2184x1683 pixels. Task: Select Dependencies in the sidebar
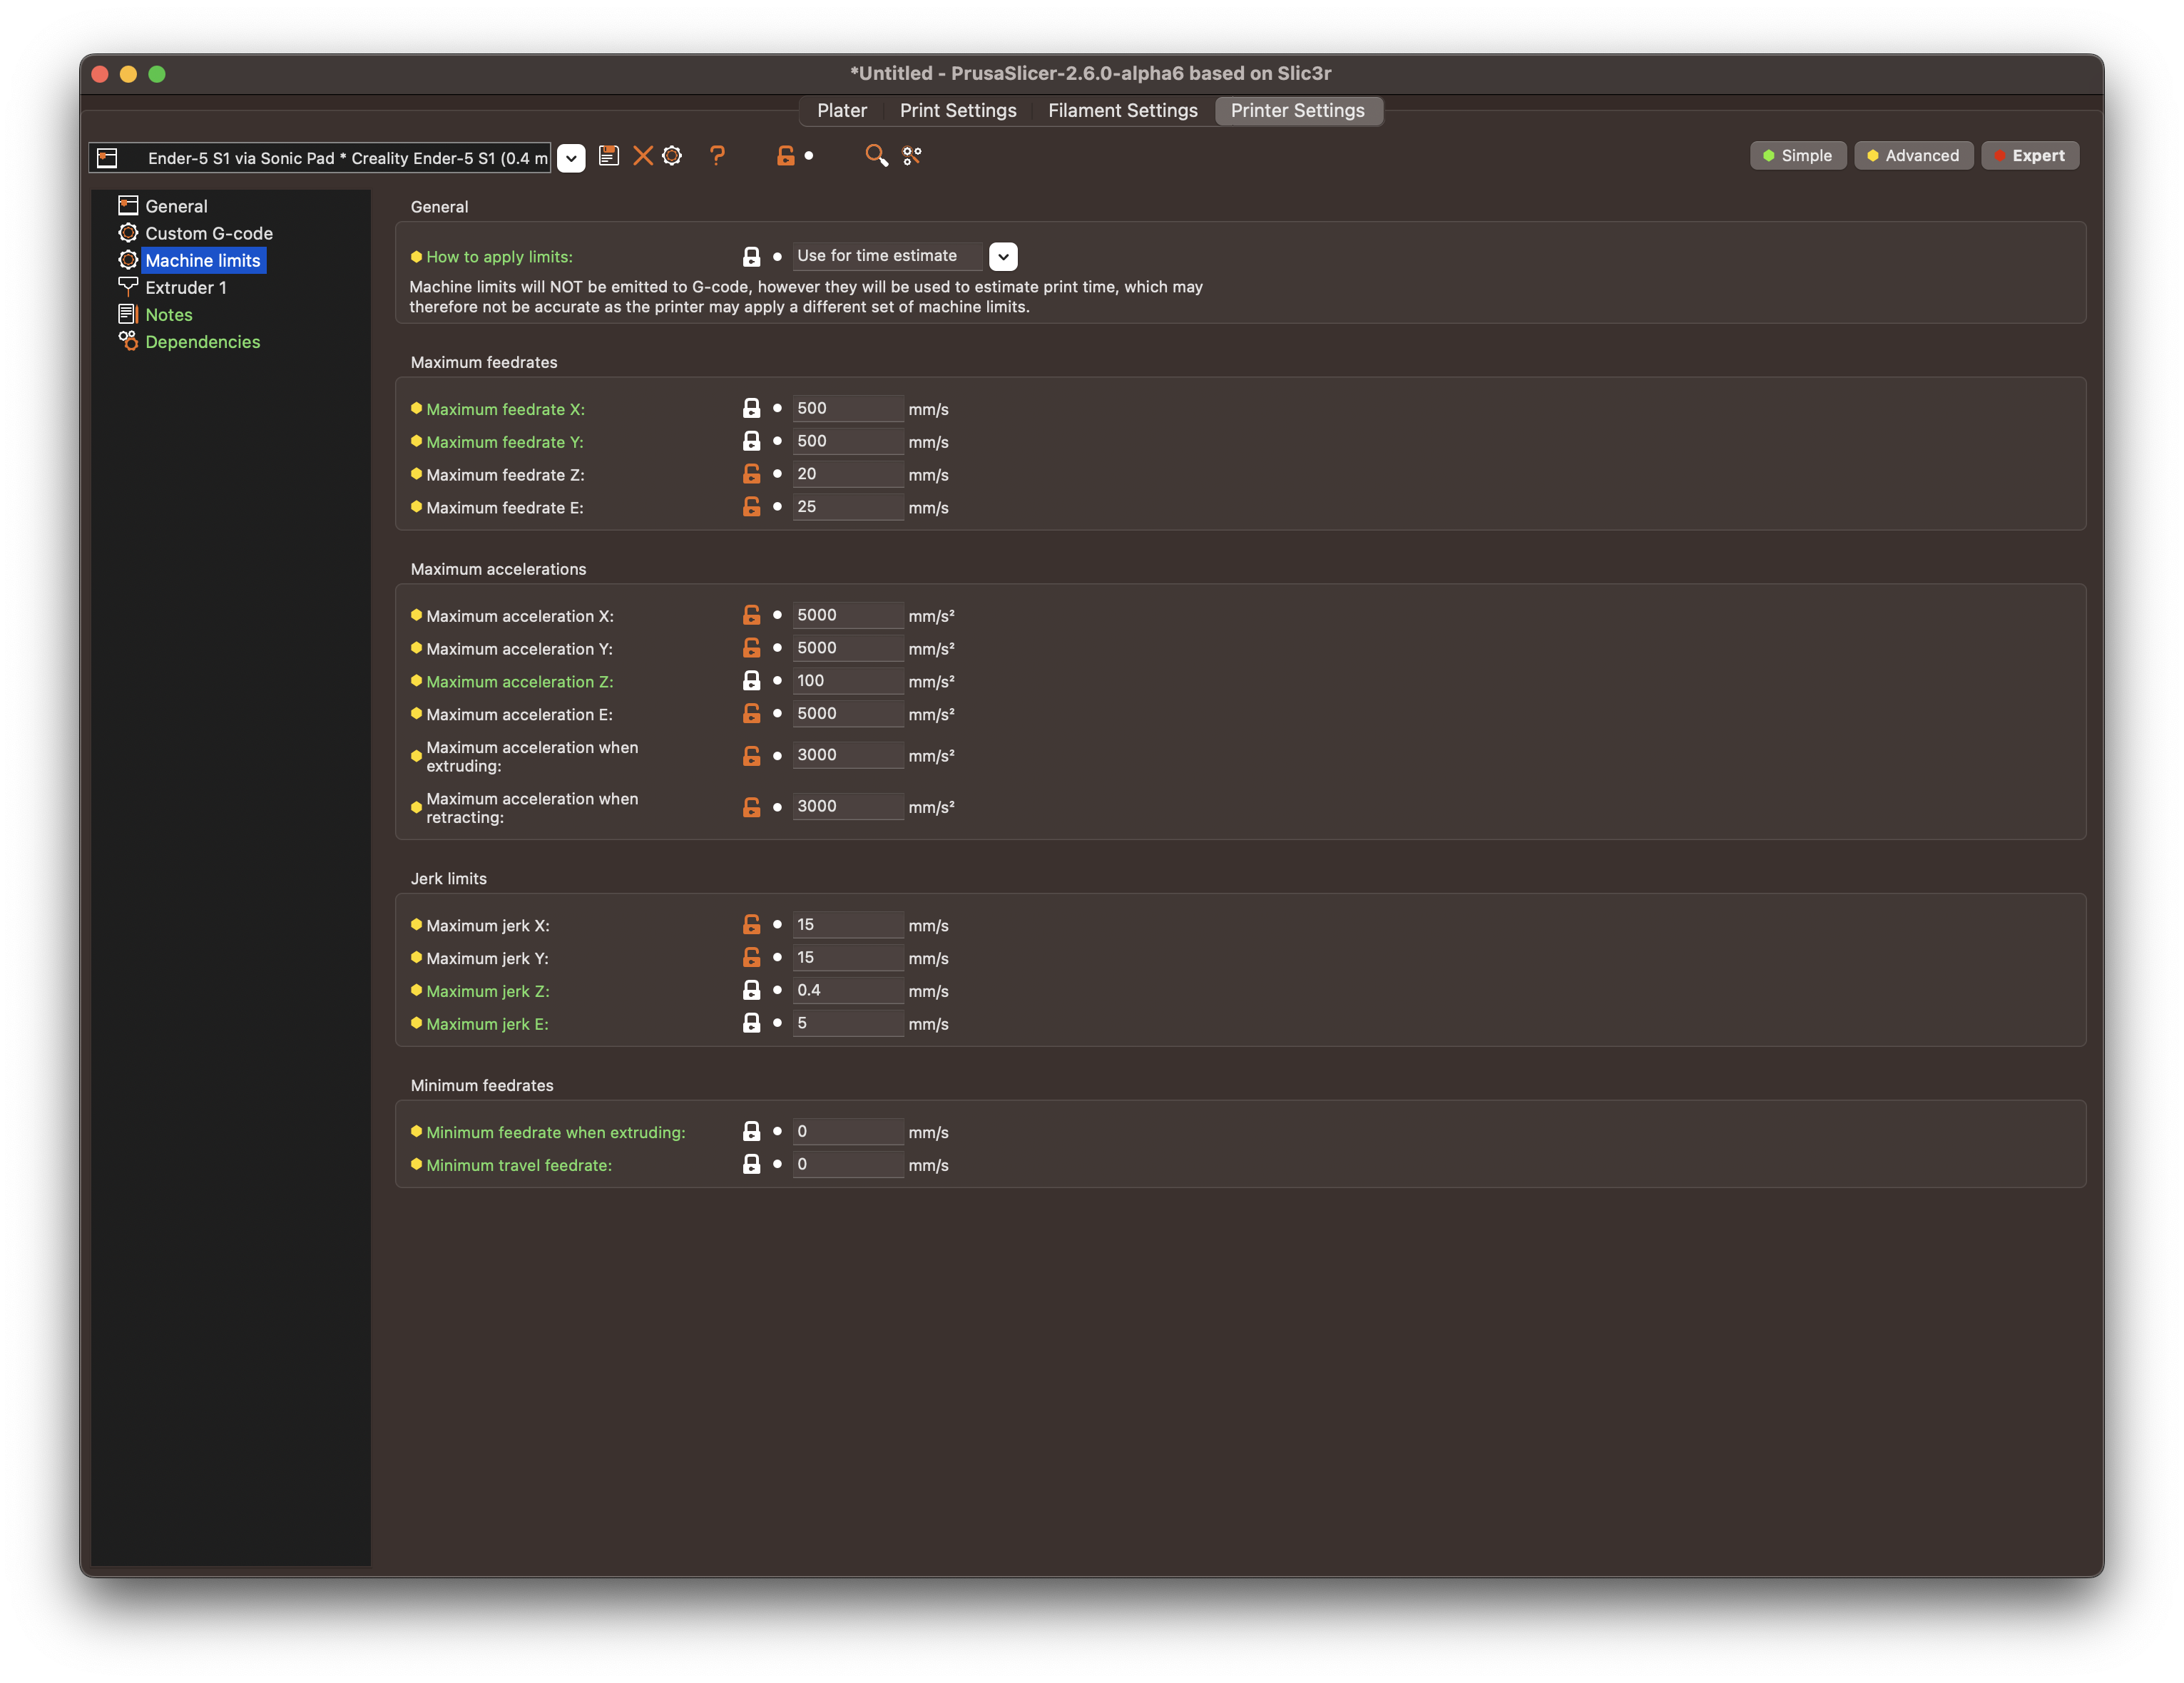click(x=202, y=341)
